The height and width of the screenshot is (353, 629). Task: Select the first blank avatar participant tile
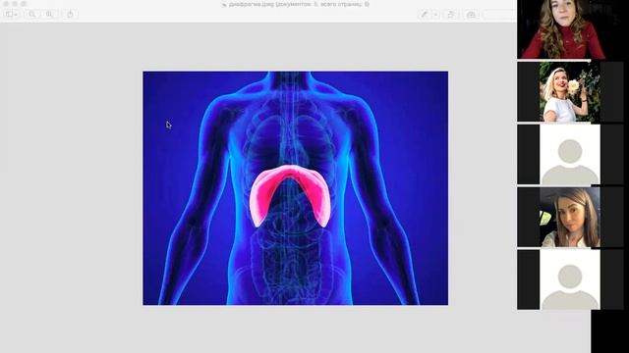[x=570, y=155]
